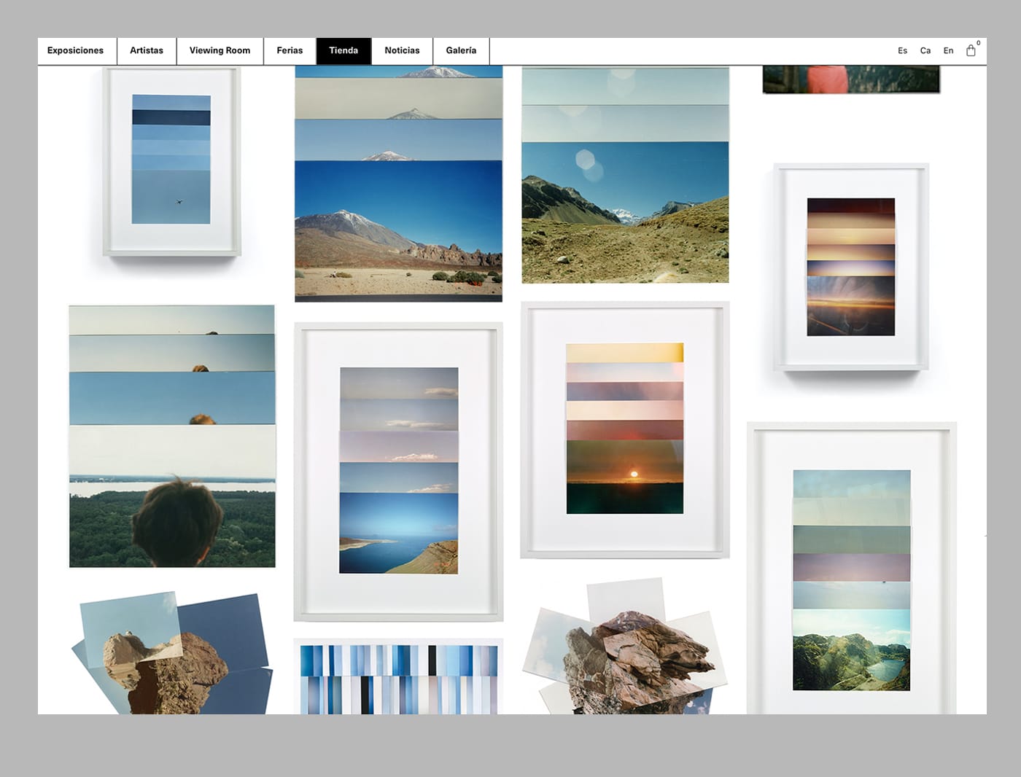Screen dimensions: 1021x777
Task: View framed blue sea coastline artwork
Action: pos(398,472)
